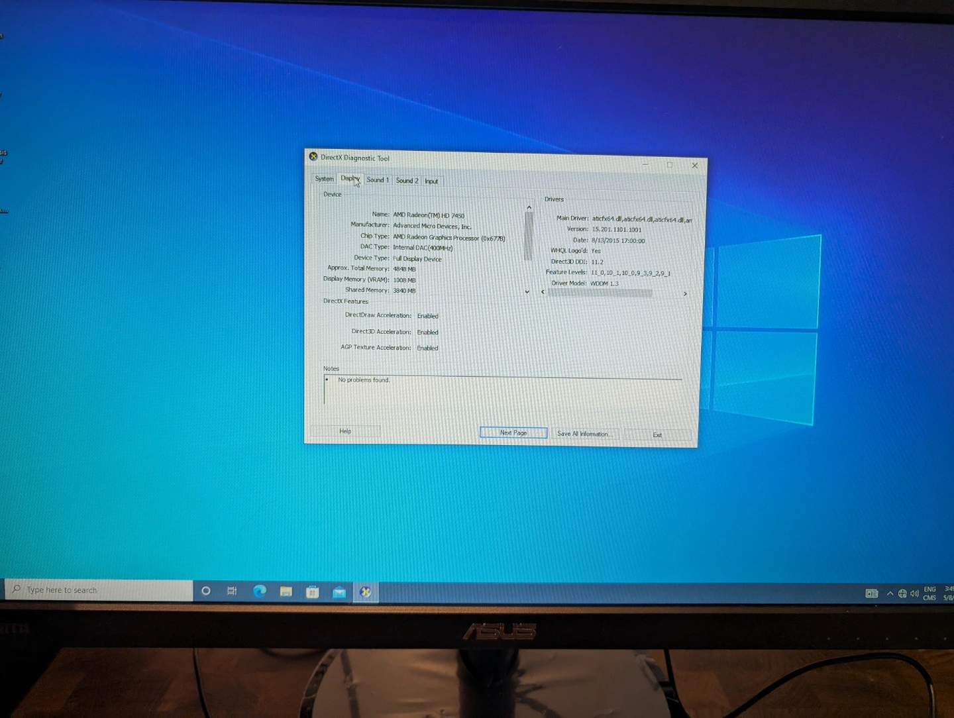Click the '1008 MB' VRAM value
954x718 pixels.
coord(404,280)
